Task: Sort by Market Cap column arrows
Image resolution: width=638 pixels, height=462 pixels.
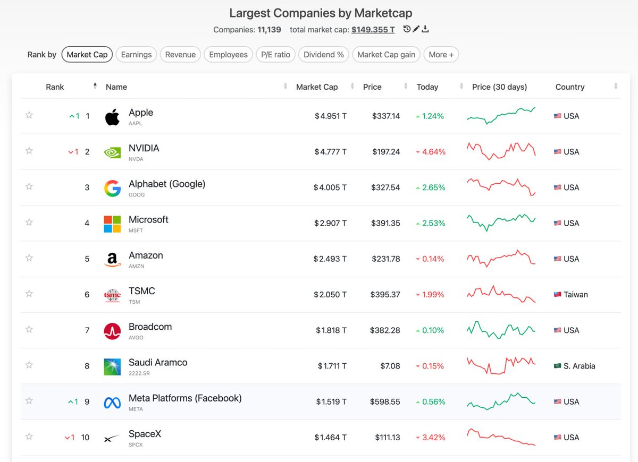Action: [x=352, y=86]
